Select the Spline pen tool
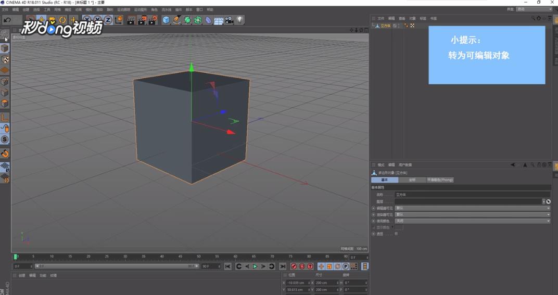This screenshot has height=295, width=558. pos(176,20)
